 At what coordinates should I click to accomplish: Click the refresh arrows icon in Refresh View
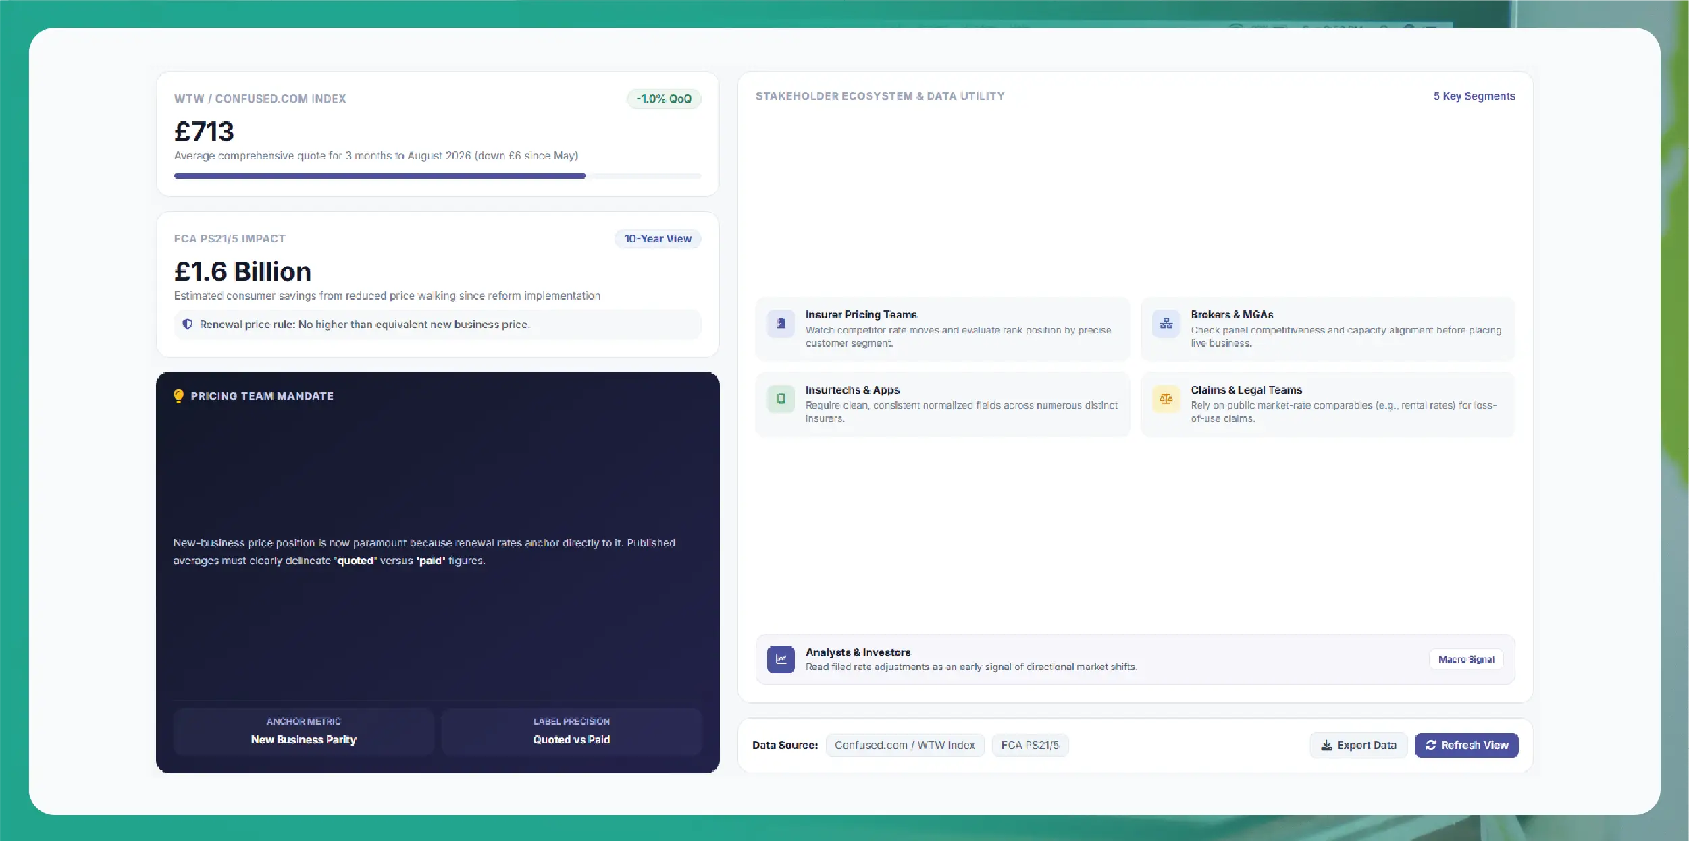coord(1430,745)
